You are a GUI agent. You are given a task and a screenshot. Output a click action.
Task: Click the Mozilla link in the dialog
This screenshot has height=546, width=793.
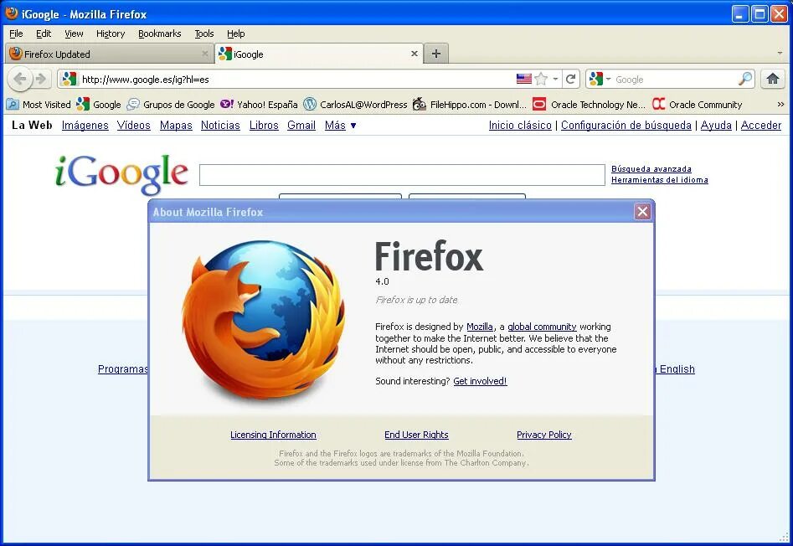pos(480,327)
